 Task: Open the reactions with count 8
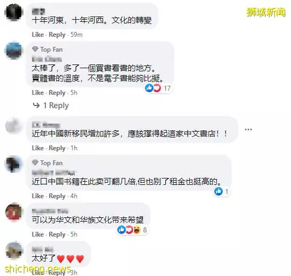click(132, 230)
